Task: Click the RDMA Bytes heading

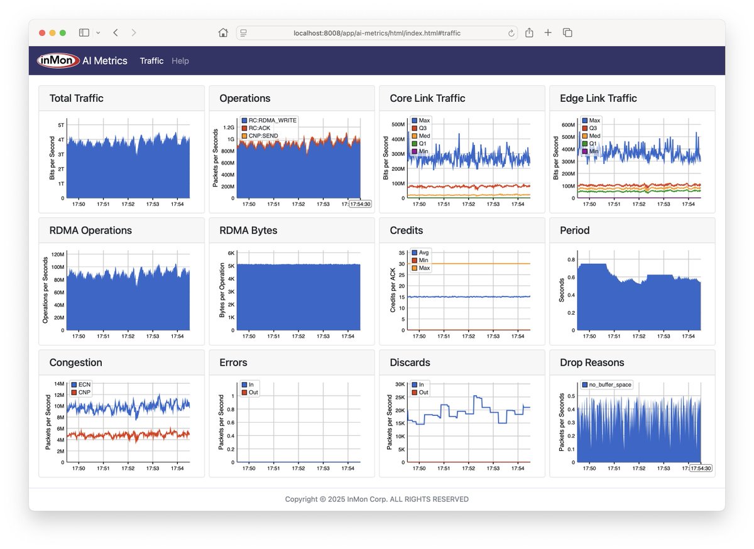Action: click(x=248, y=231)
